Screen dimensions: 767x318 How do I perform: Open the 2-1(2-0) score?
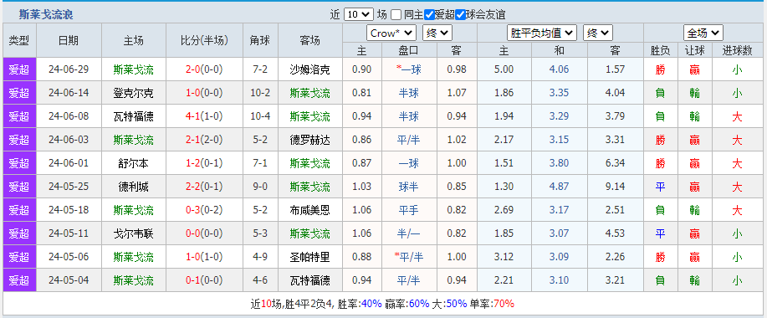[x=204, y=140]
